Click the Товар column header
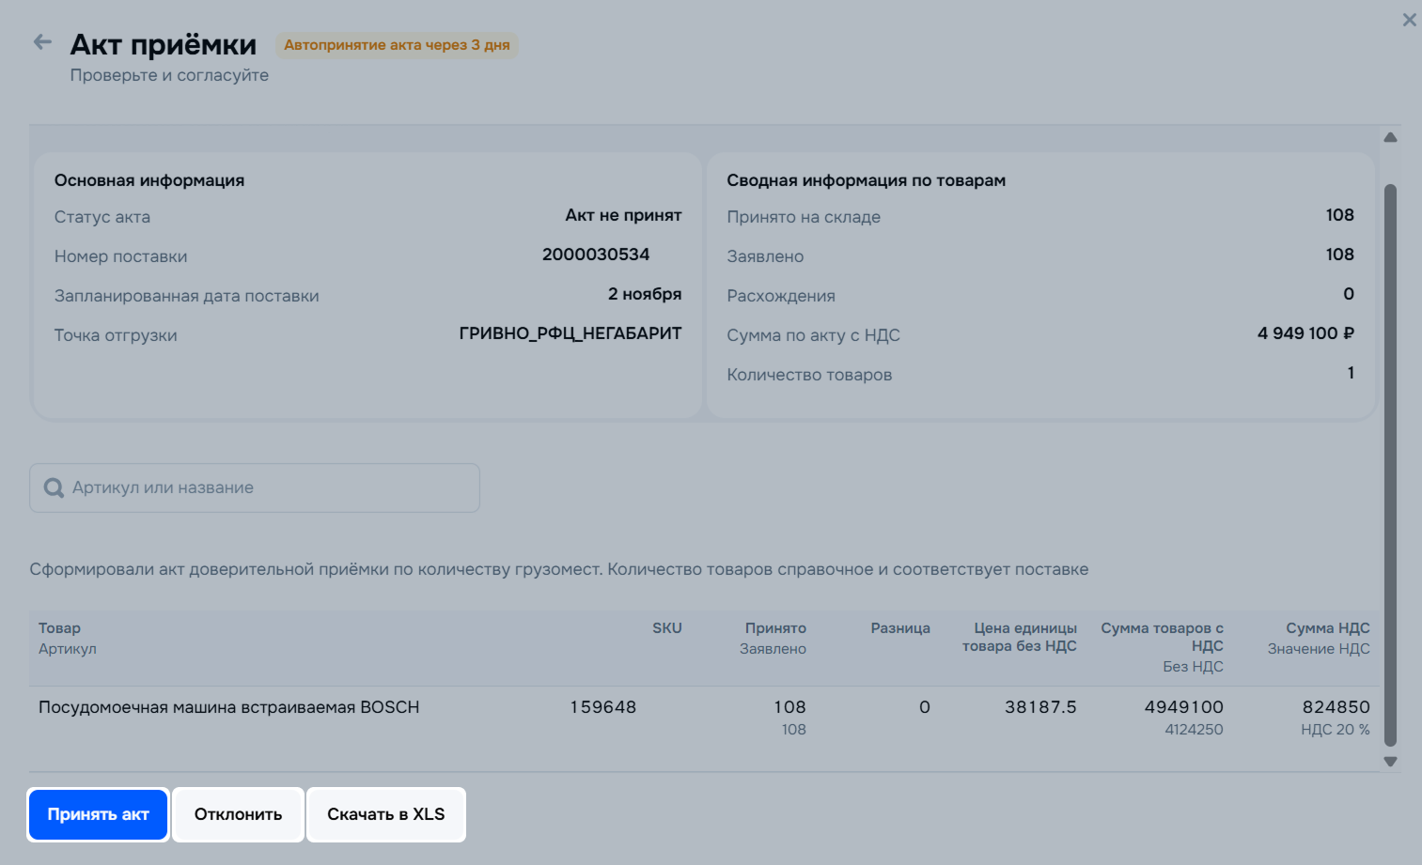The image size is (1422, 865). (59, 628)
